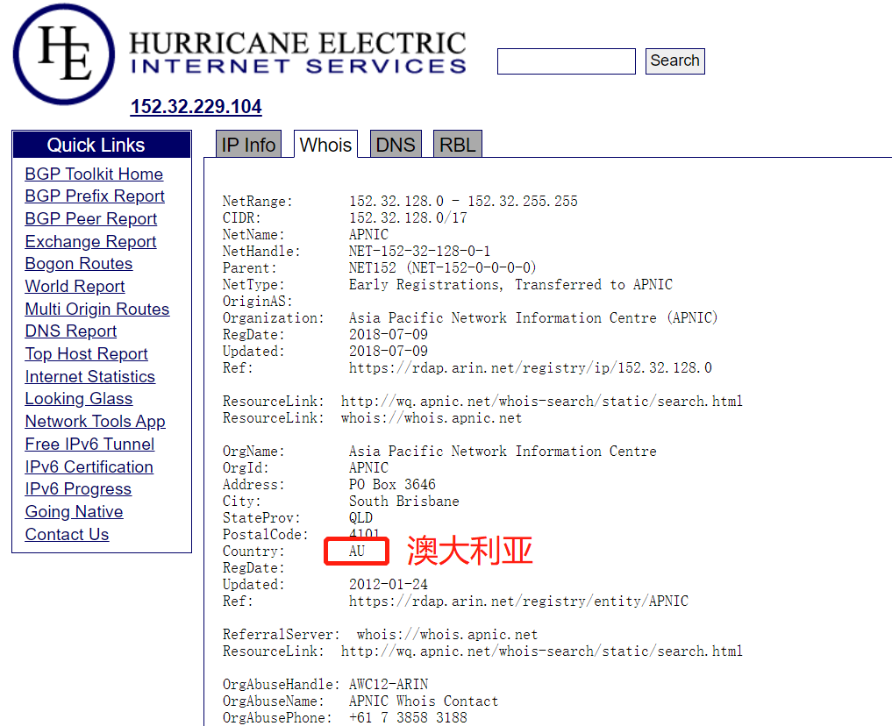The height and width of the screenshot is (726, 892).
Task: View IPv6 Progress page
Action: click(78, 489)
